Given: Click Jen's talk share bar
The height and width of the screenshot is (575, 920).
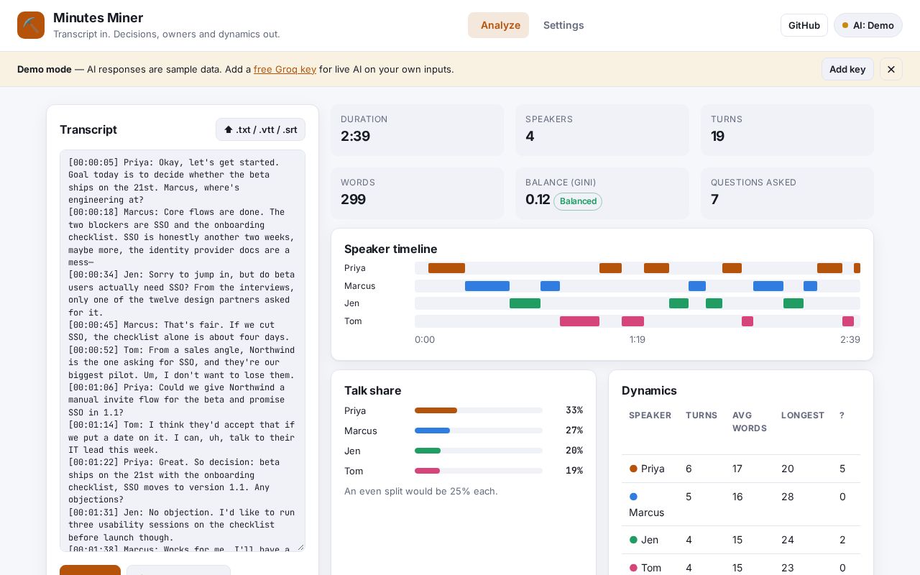Looking at the screenshot, I should pos(479,451).
